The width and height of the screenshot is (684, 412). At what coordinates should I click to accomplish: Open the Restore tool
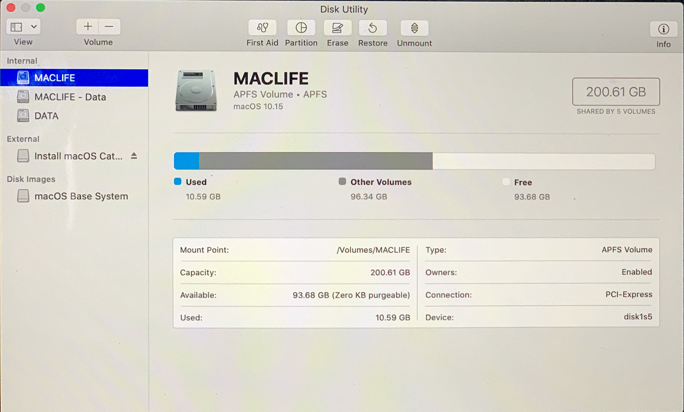[x=373, y=32]
